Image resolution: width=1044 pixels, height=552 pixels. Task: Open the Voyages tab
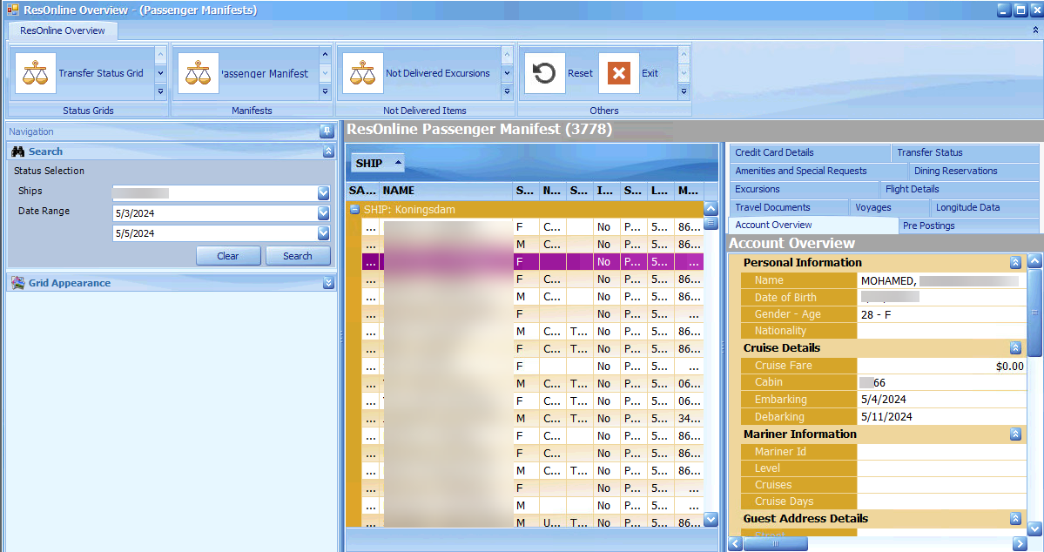(x=890, y=207)
